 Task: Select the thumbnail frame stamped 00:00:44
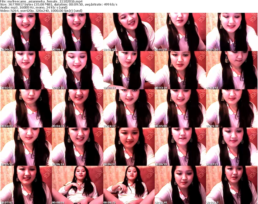tap(78, 32)
